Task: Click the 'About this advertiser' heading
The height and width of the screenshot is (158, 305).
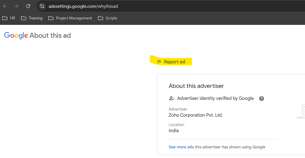Action: [x=196, y=86]
